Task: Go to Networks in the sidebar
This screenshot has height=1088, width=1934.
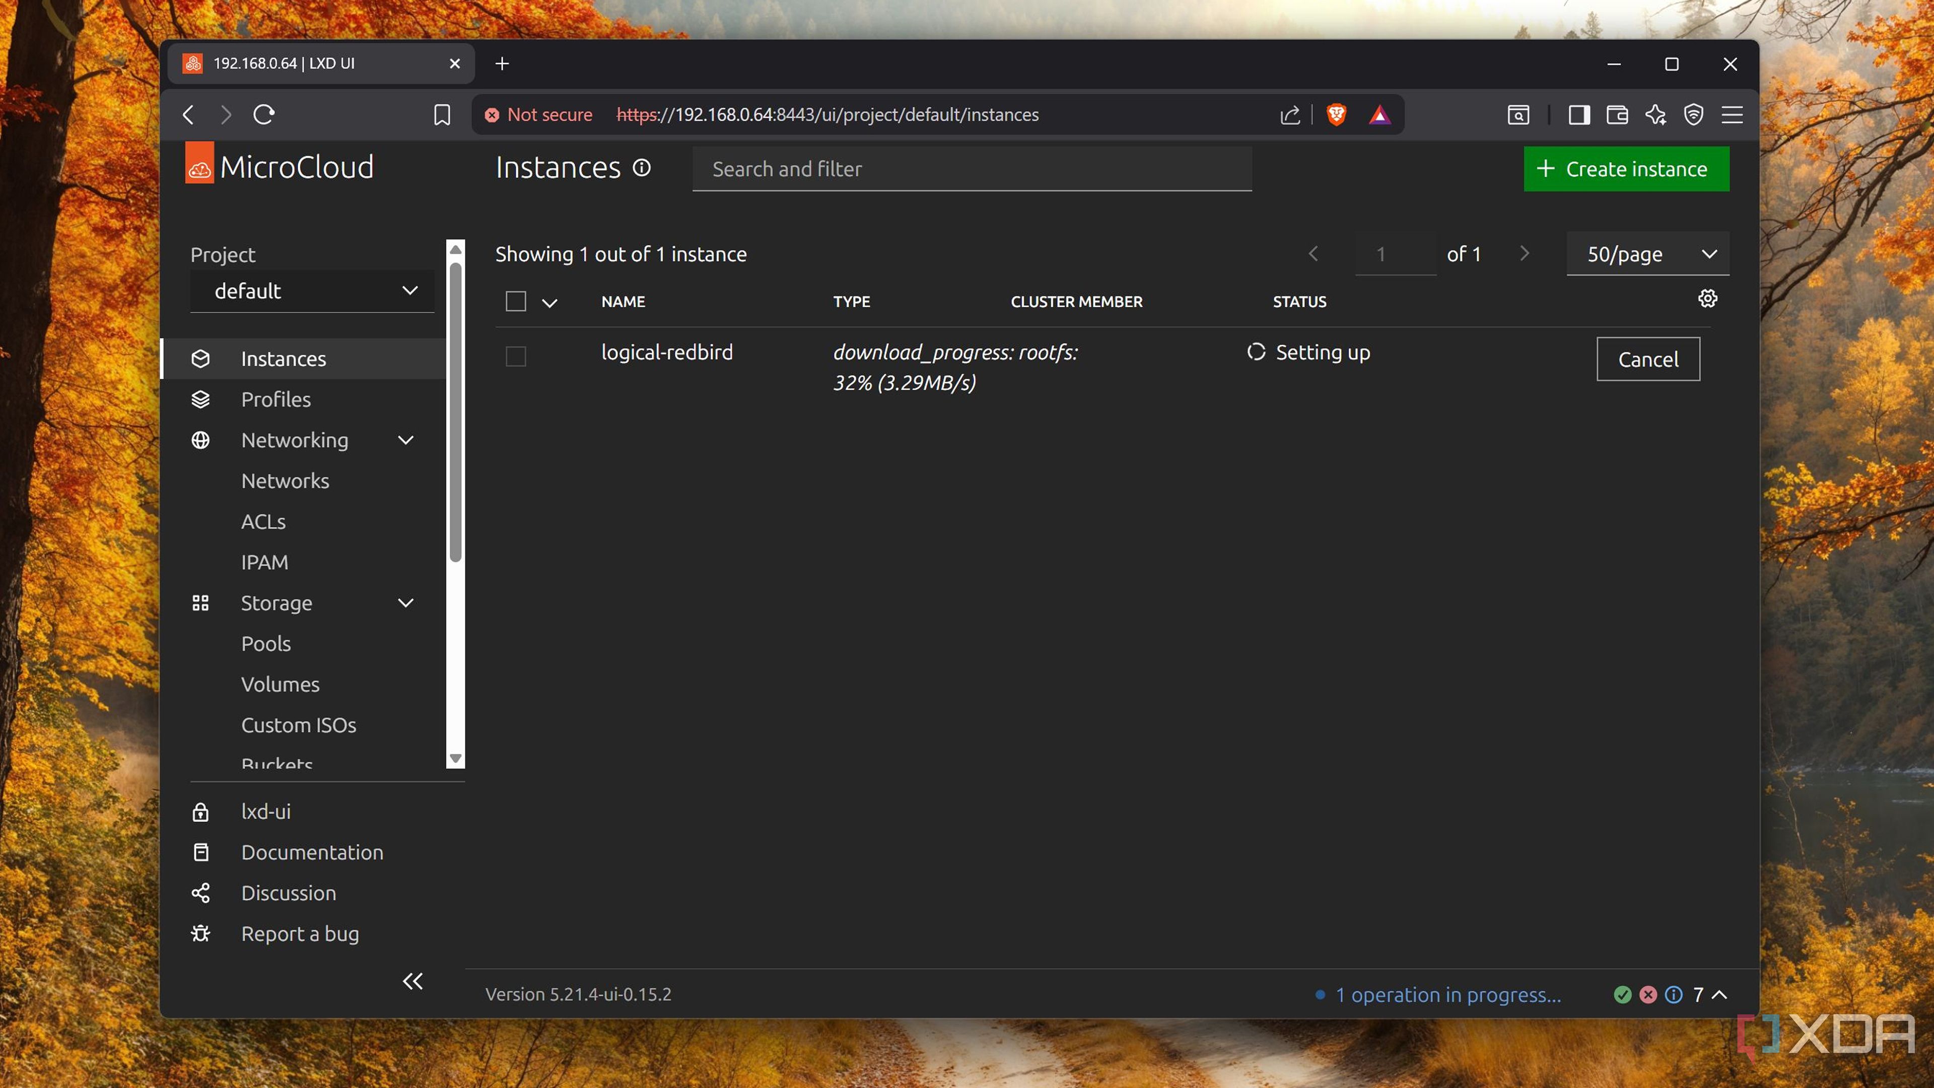Action: pyautogui.click(x=285, y=481)
